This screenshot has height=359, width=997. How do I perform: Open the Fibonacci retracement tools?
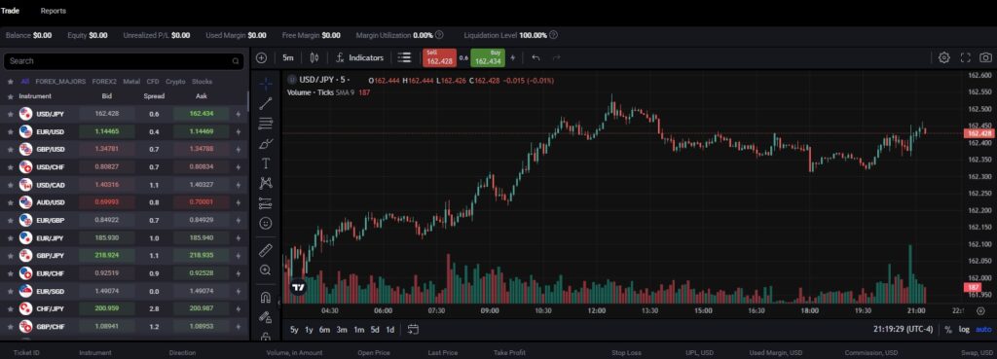click(266, 124)
